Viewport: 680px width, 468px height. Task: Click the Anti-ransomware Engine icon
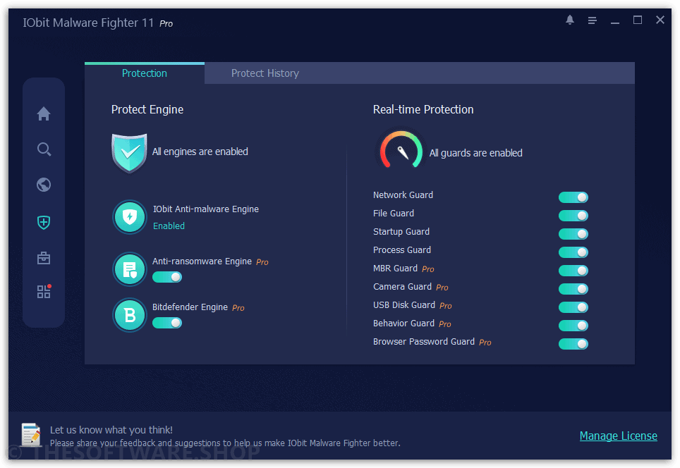[x=130, y=269]
